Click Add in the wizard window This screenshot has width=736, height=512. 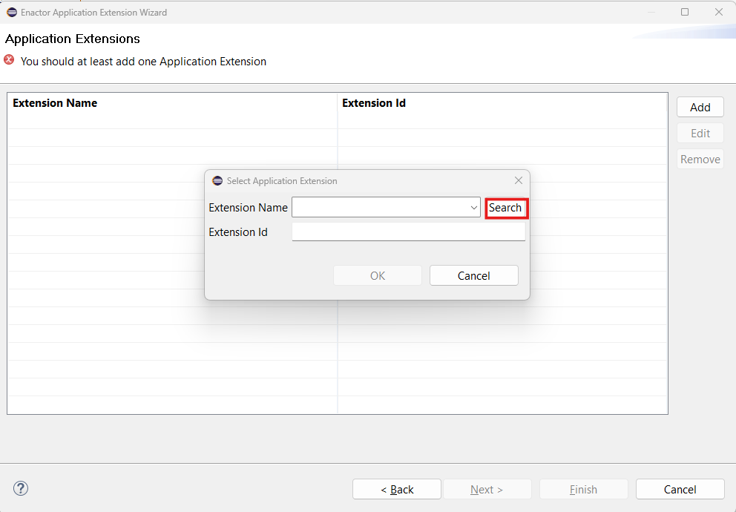click(700, 108)
